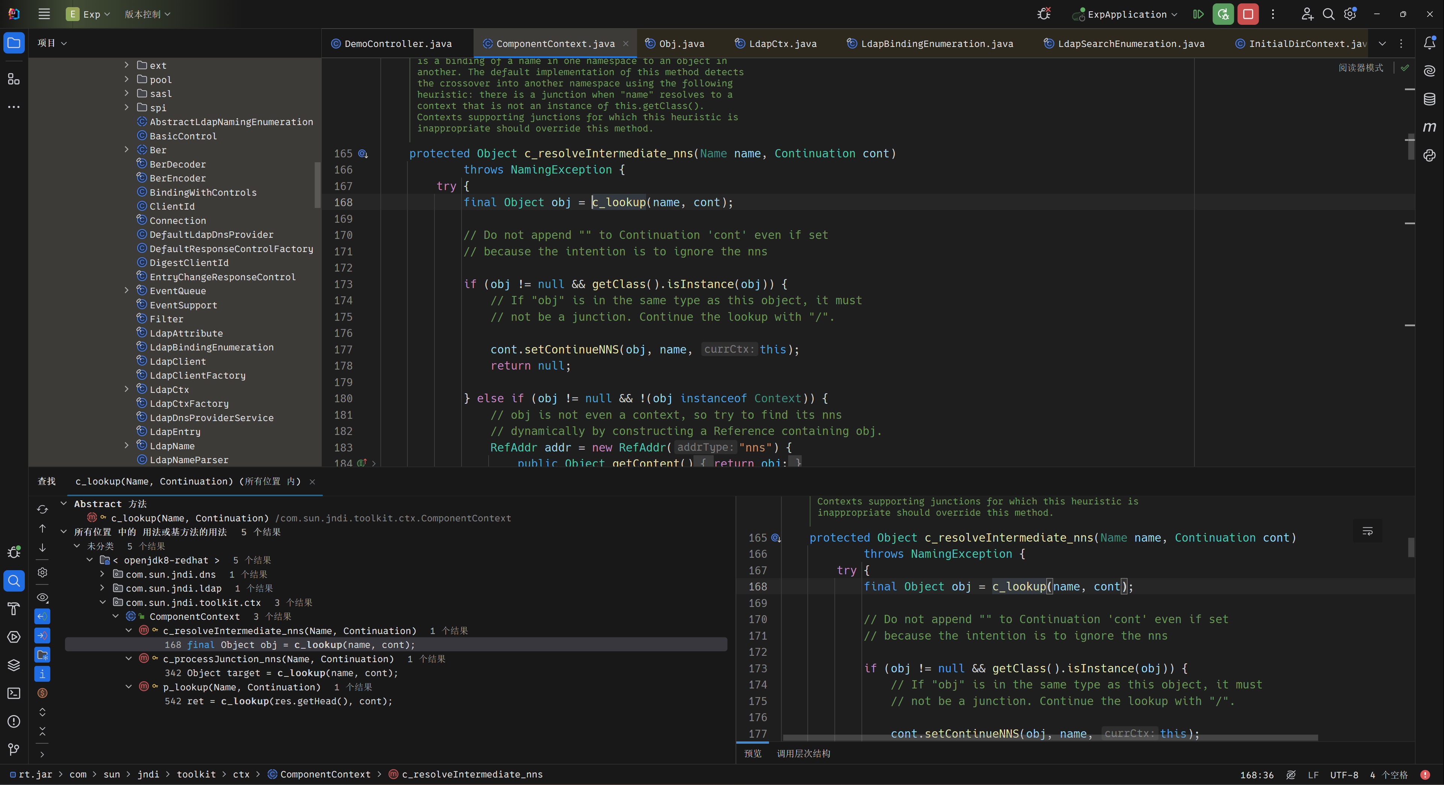The image size is (1444, 785).
Task: Expand com.sun.jndi.ldap results group
Action: point(102,588)
